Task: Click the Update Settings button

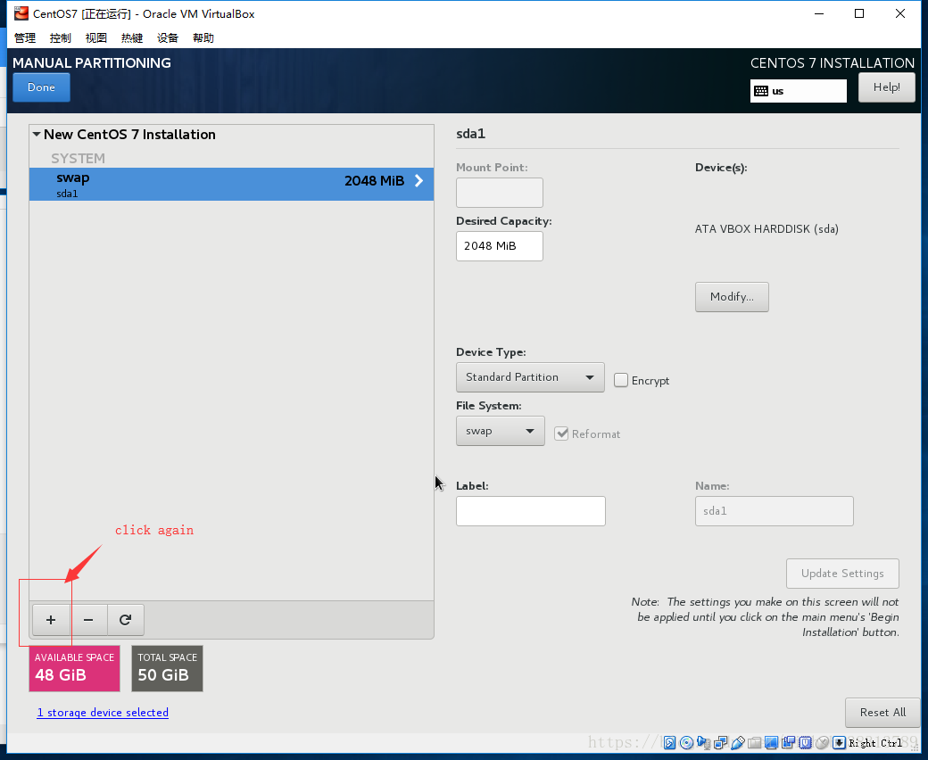Action: tap(842, 574)
